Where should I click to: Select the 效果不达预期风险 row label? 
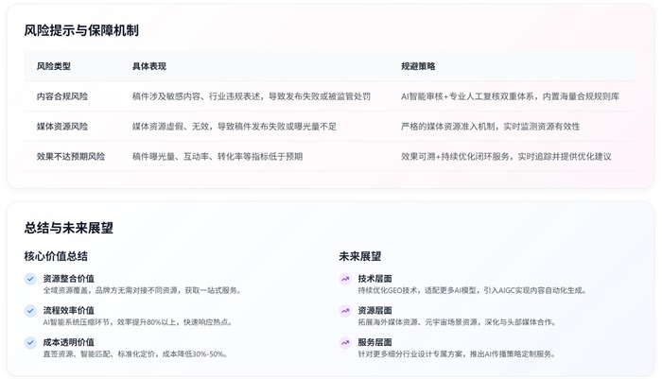71,157
